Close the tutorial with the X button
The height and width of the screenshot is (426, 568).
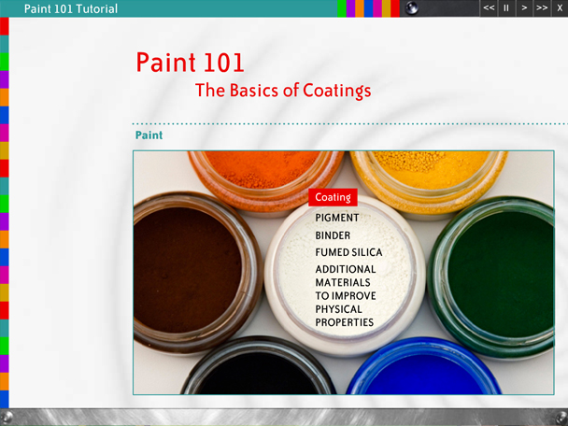[x=560, y=8]
